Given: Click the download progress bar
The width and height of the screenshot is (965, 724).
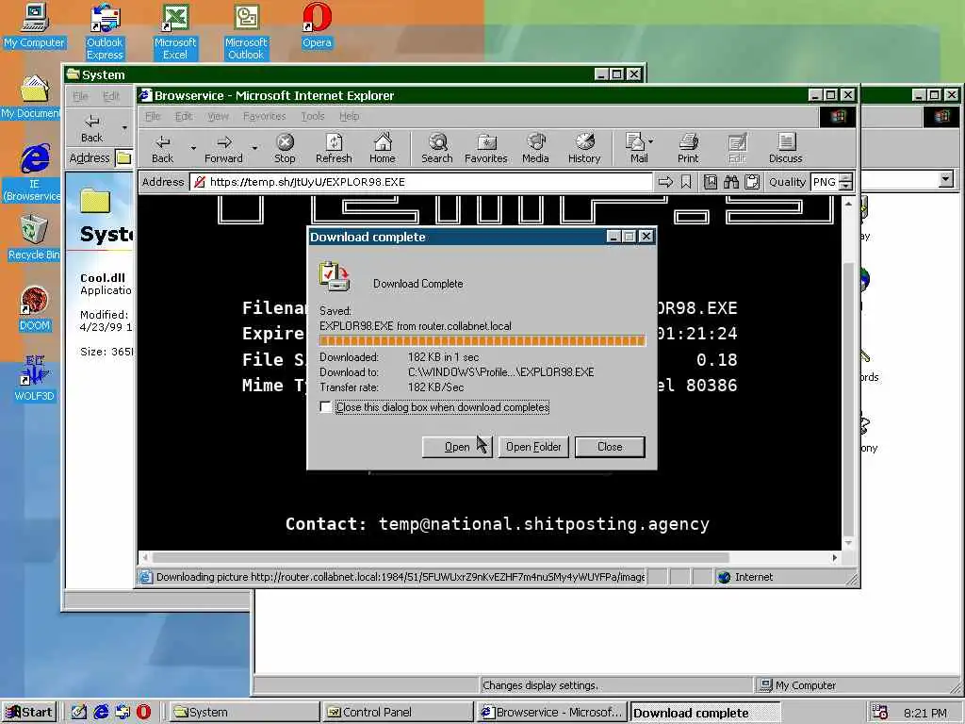Looking at the screenshot, I should click(x=482, y=340).
